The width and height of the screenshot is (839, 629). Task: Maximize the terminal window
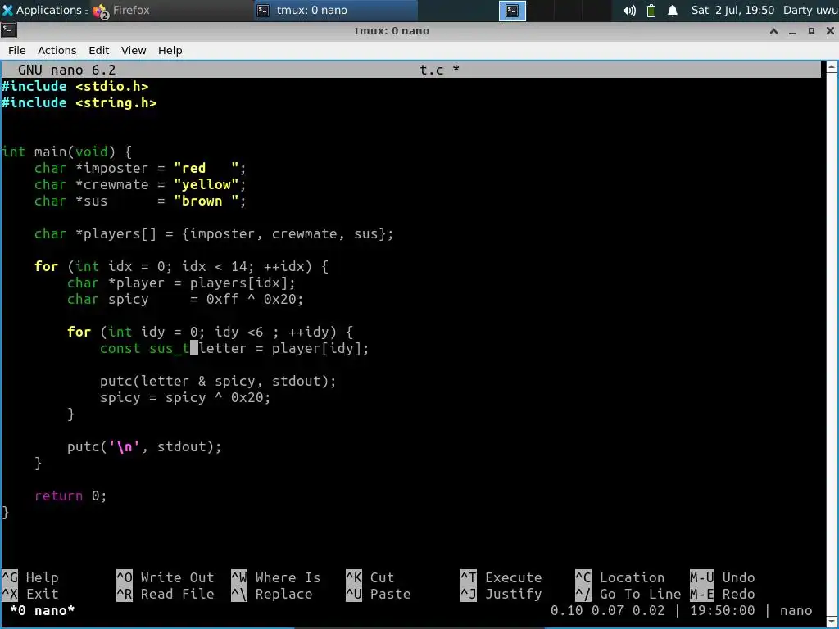(811, 31)
